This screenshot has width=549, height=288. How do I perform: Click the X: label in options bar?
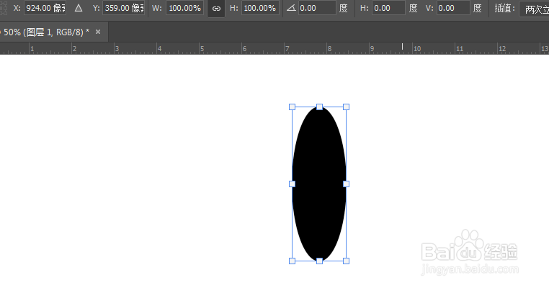pos(17,8)
